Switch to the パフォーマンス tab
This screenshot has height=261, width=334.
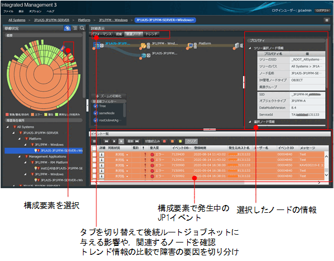pyautogui.click(x=102, y=34)
